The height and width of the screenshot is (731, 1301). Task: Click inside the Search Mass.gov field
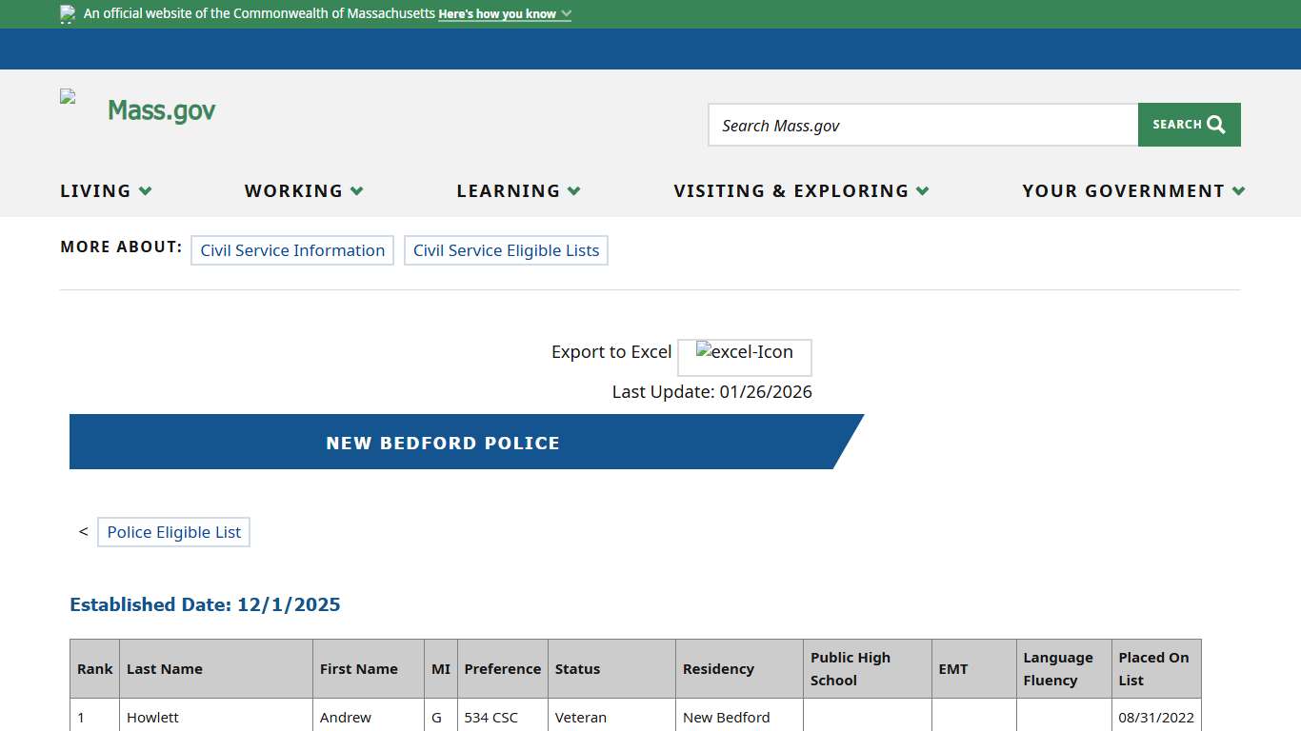click(x=922, y=125)
